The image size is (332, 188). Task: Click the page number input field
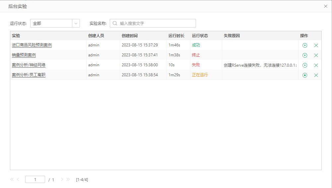tap(35, 179)
